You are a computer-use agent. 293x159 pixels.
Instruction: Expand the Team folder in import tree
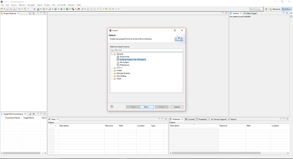coord(112,79)
